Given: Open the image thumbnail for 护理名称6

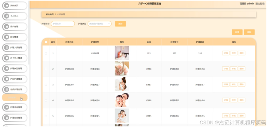Looking at the screenshot, I should pos(122,100).
